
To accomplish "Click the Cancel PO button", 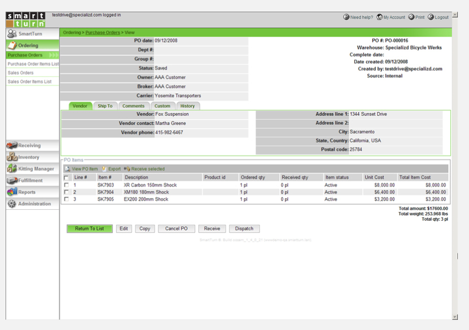I will coord(177,228).
